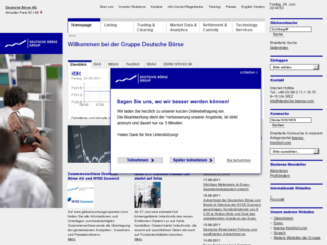This screenshot has height=245, width=327.
Task: Click the DAX logo in the chart
Action: tap(76, 73)
